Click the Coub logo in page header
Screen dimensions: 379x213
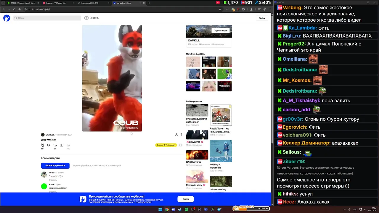7,18
